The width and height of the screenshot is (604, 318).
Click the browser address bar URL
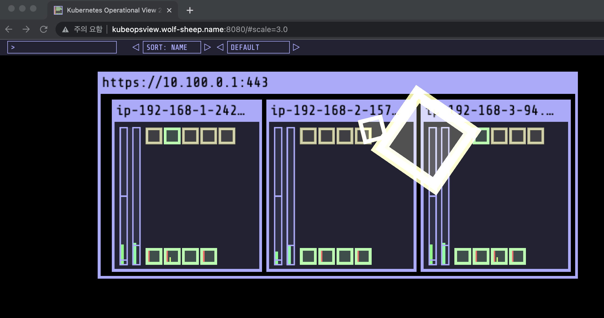199,29
